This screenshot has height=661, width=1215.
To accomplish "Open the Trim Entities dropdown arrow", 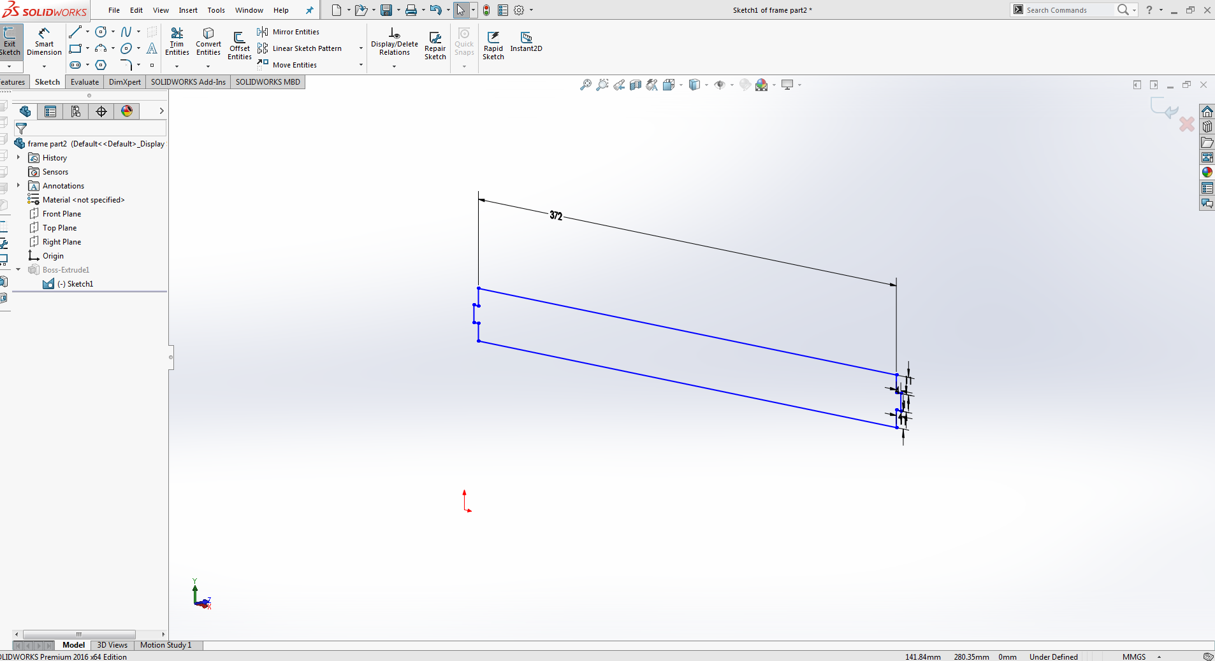I will pos(177,66).
